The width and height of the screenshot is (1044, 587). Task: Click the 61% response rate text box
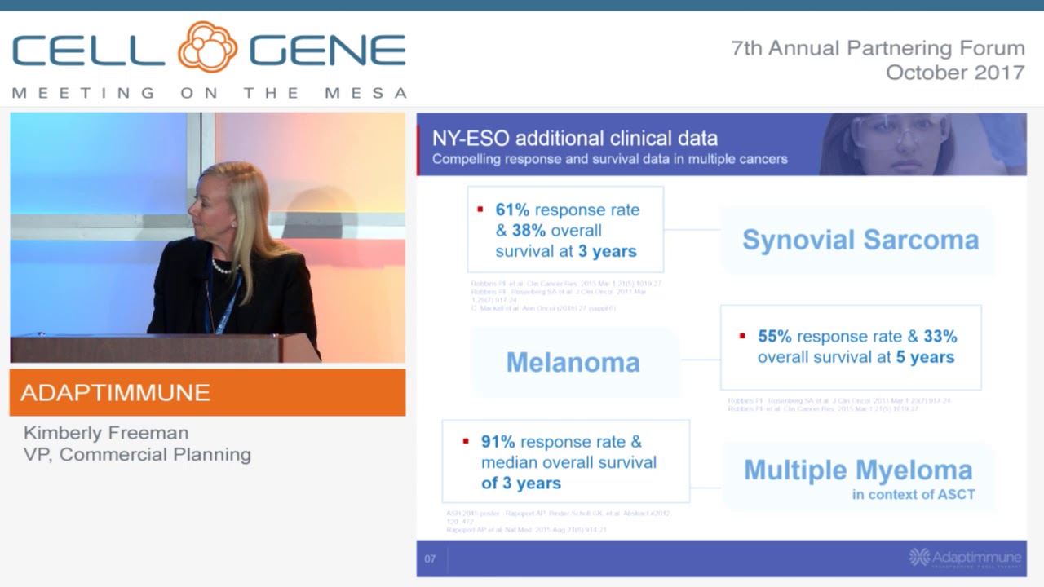point(565,229)
